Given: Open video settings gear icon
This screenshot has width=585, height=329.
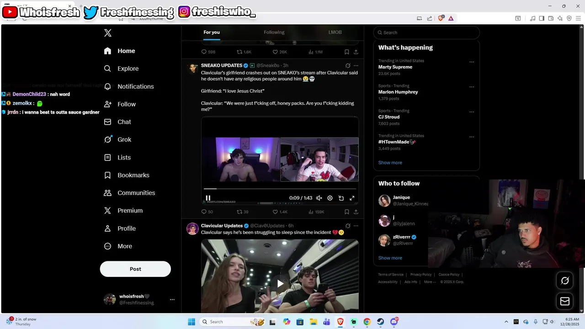Looking at the screenshot, I should [x=330, y=198].
